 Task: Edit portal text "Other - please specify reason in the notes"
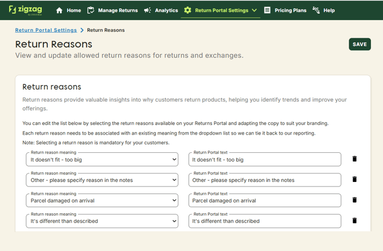pyautogui.click(x=265, y=180)
